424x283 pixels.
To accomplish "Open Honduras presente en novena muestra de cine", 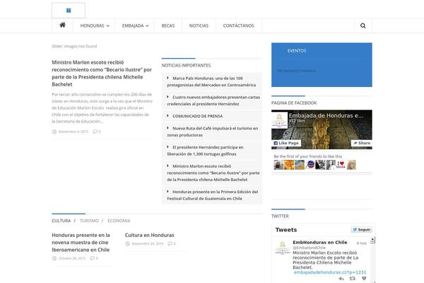I will pyautogui.click(x=81, y=243).
